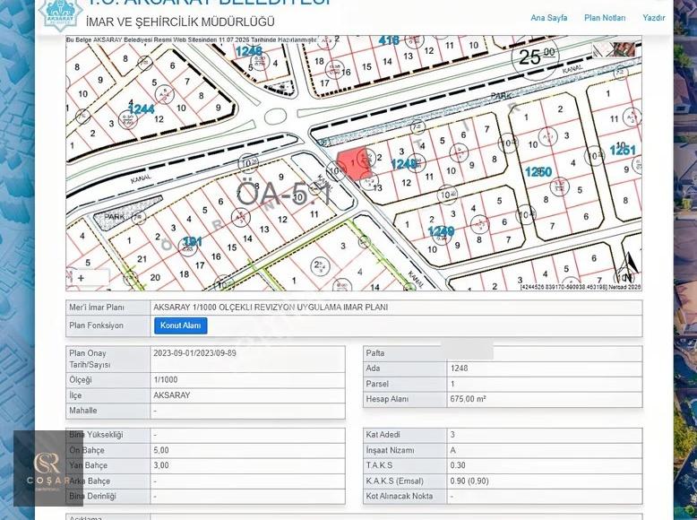Print the page with Yazdır
697x520 pixels.
point(653,18)
